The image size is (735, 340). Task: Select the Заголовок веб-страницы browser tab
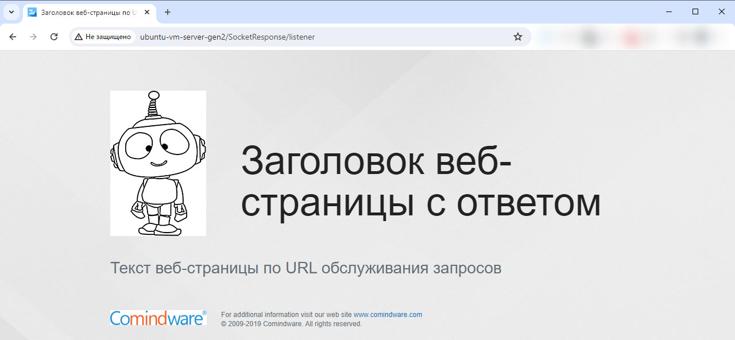click(89, 12)
